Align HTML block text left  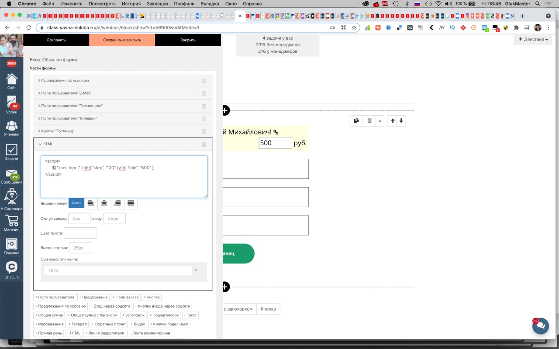pos(91,203)
